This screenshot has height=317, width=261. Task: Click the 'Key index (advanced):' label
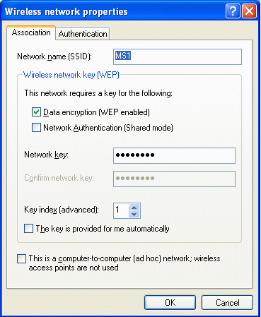(x=62, y=210)
